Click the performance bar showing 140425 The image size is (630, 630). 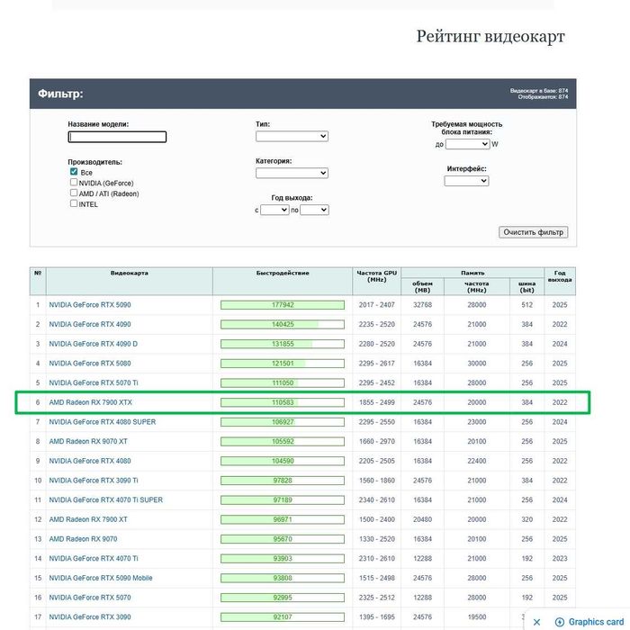[283, 324]
